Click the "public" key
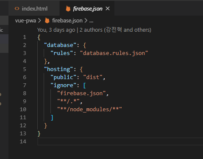 64,77
